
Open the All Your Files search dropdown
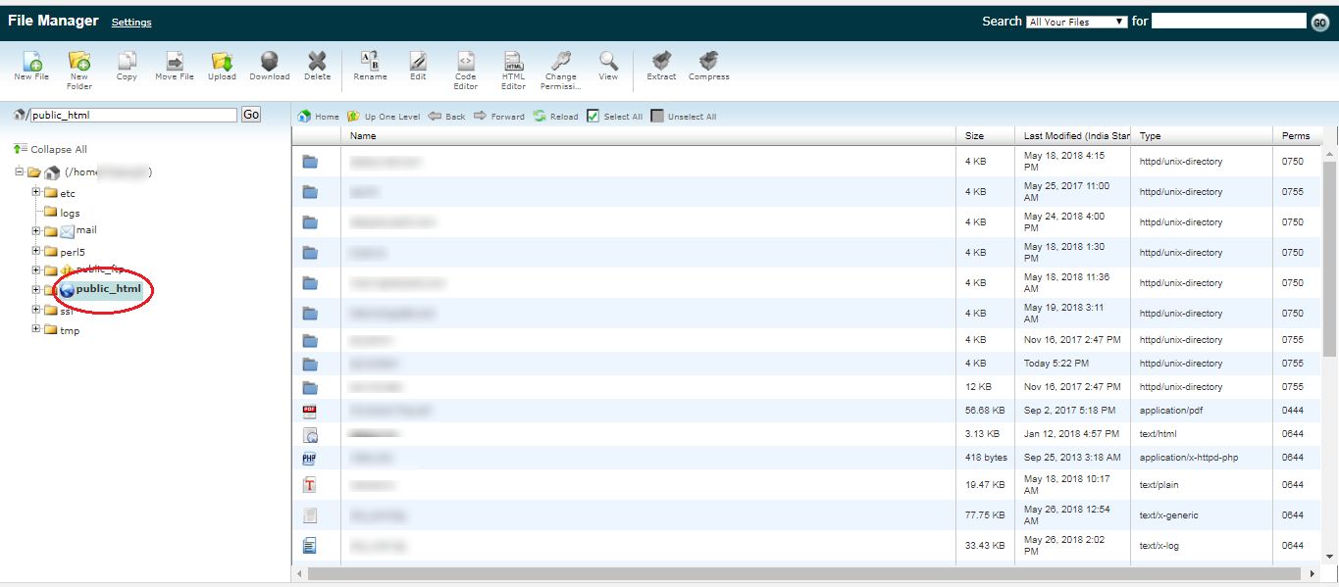1076,22
